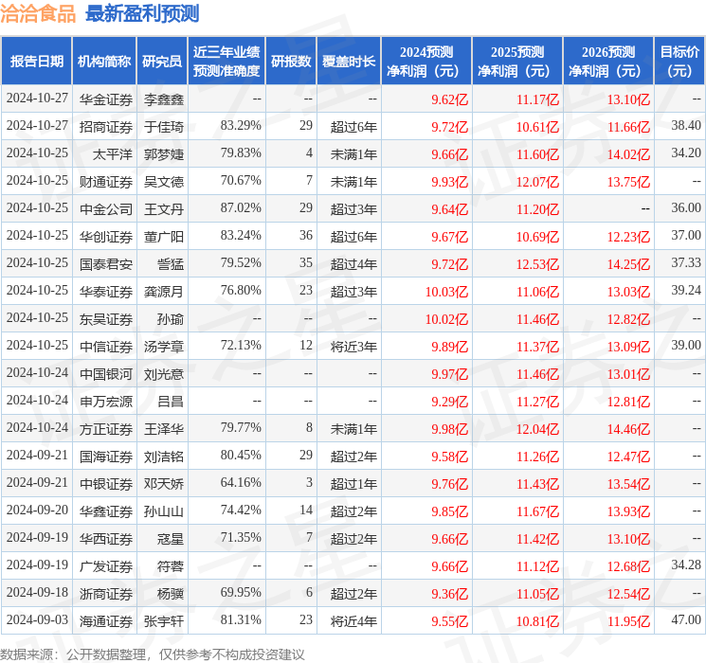The height and width of the screenshot is (663, 706).
Task: Select the 2025预测净利润 column header
Action: 517,62
